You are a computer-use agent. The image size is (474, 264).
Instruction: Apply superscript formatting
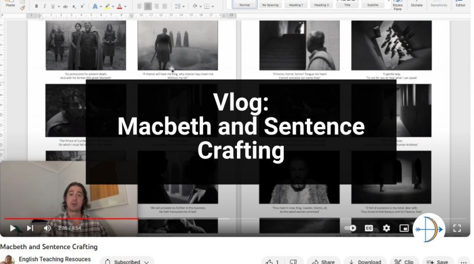[x=82, y=7]
